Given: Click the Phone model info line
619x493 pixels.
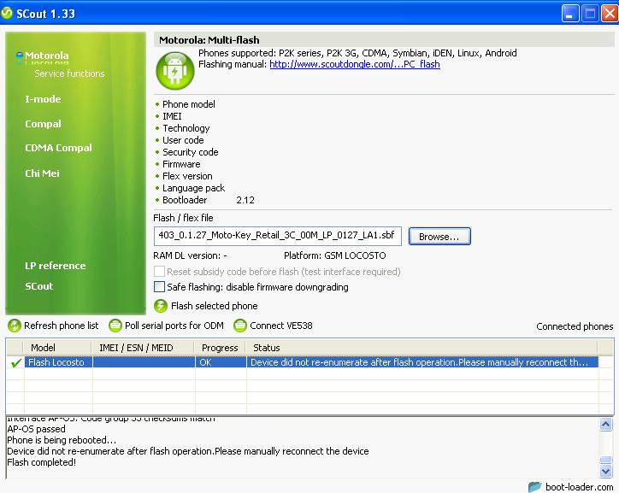Looking at the screenshot, I should 189,104.
